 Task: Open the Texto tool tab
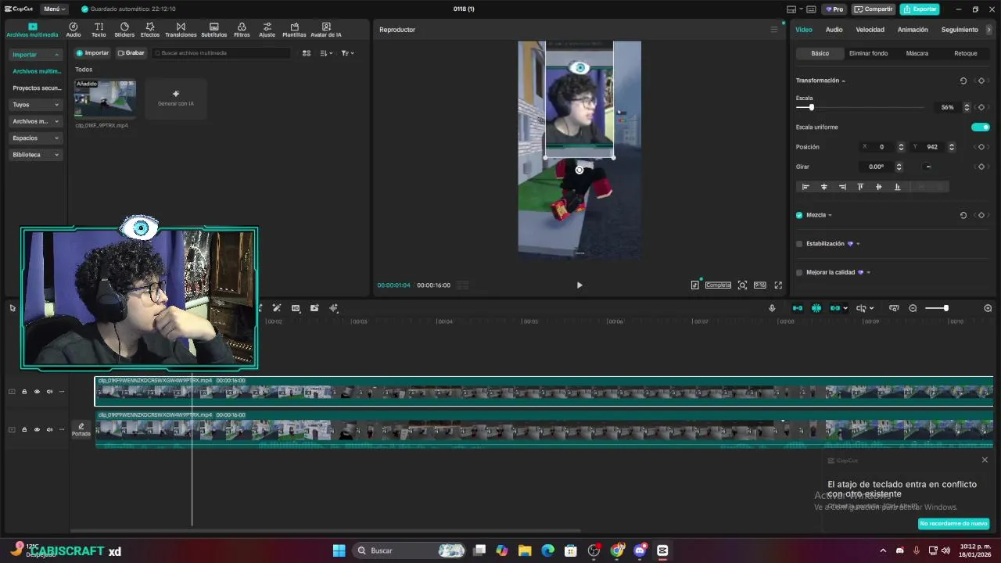coord(99,30)
